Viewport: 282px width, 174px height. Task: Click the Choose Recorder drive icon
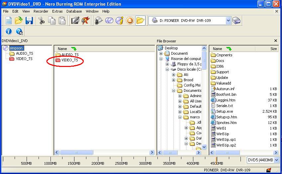236,21
